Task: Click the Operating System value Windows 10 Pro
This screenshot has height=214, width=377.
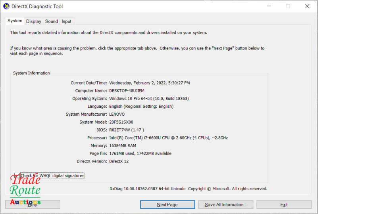Action: (x=149, y=99)
